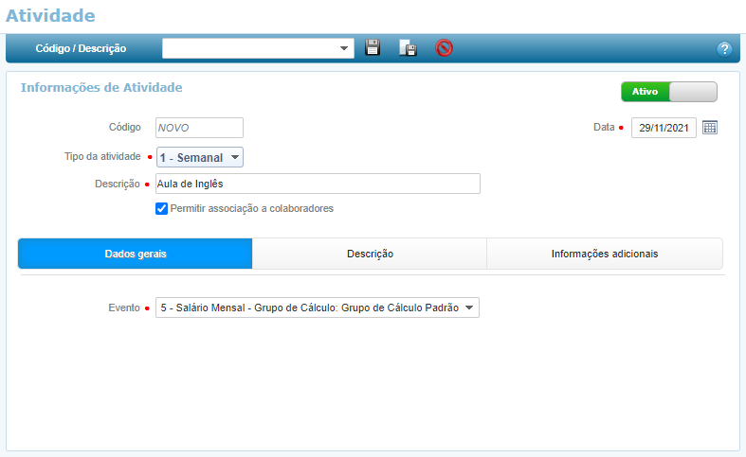Open help via question mark icon

coord(724,48)
